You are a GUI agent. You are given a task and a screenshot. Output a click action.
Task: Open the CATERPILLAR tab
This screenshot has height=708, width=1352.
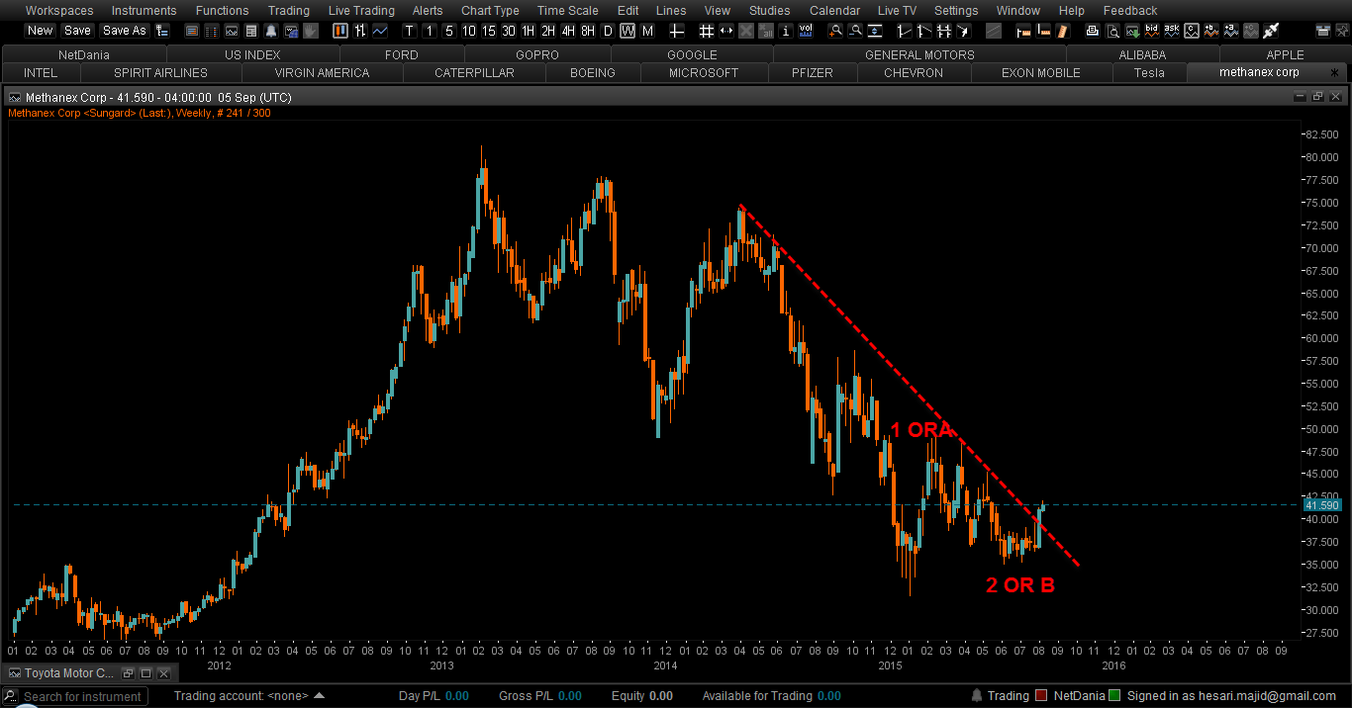(474, 72)
